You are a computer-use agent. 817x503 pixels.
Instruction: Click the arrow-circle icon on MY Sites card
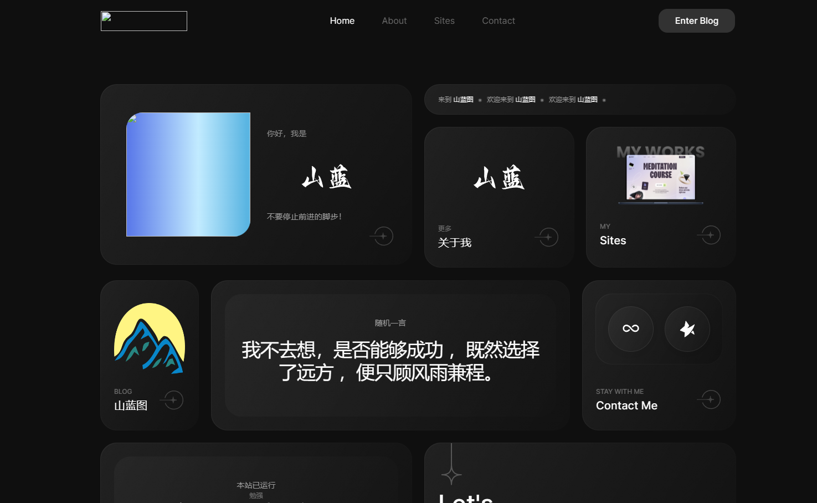click(x=708, y=234)
